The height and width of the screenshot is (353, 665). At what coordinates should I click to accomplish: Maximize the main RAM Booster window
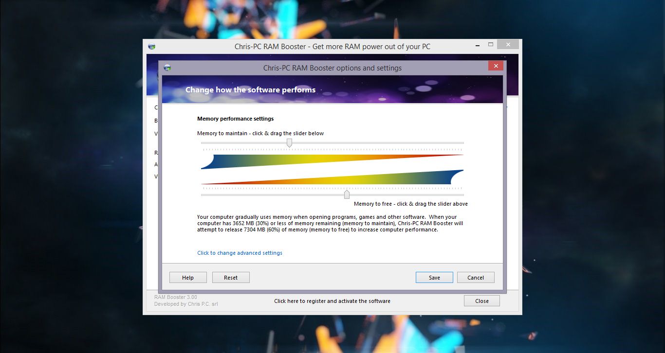click(490, 44)
